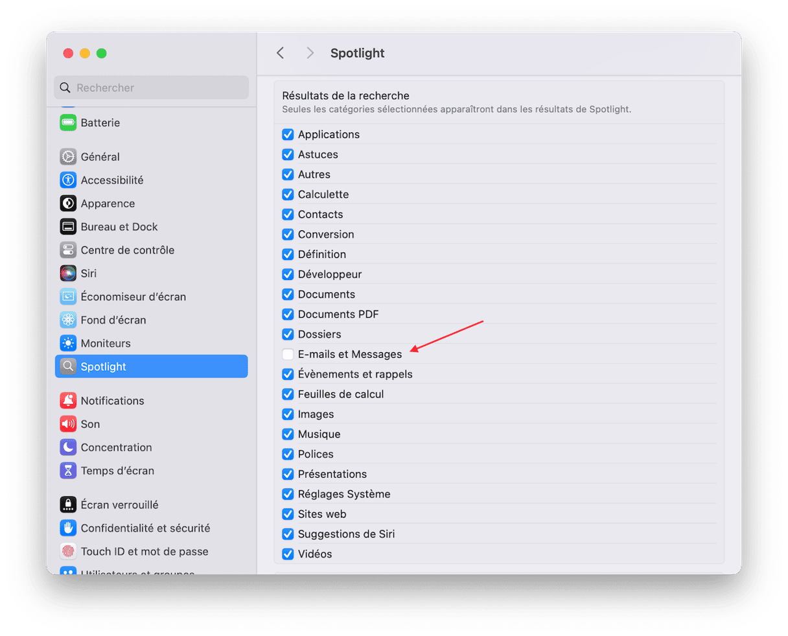Open the Général settings pane
Viewport: 788px width, 636px height.
(x=152, y=157)
